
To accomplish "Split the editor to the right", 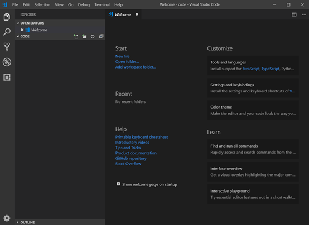I will pyautogui.click(x=294, y=14).
